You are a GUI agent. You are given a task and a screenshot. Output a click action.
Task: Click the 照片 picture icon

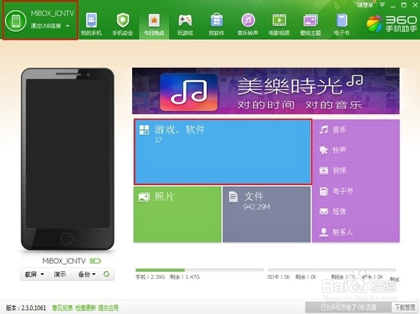(144, 197)
